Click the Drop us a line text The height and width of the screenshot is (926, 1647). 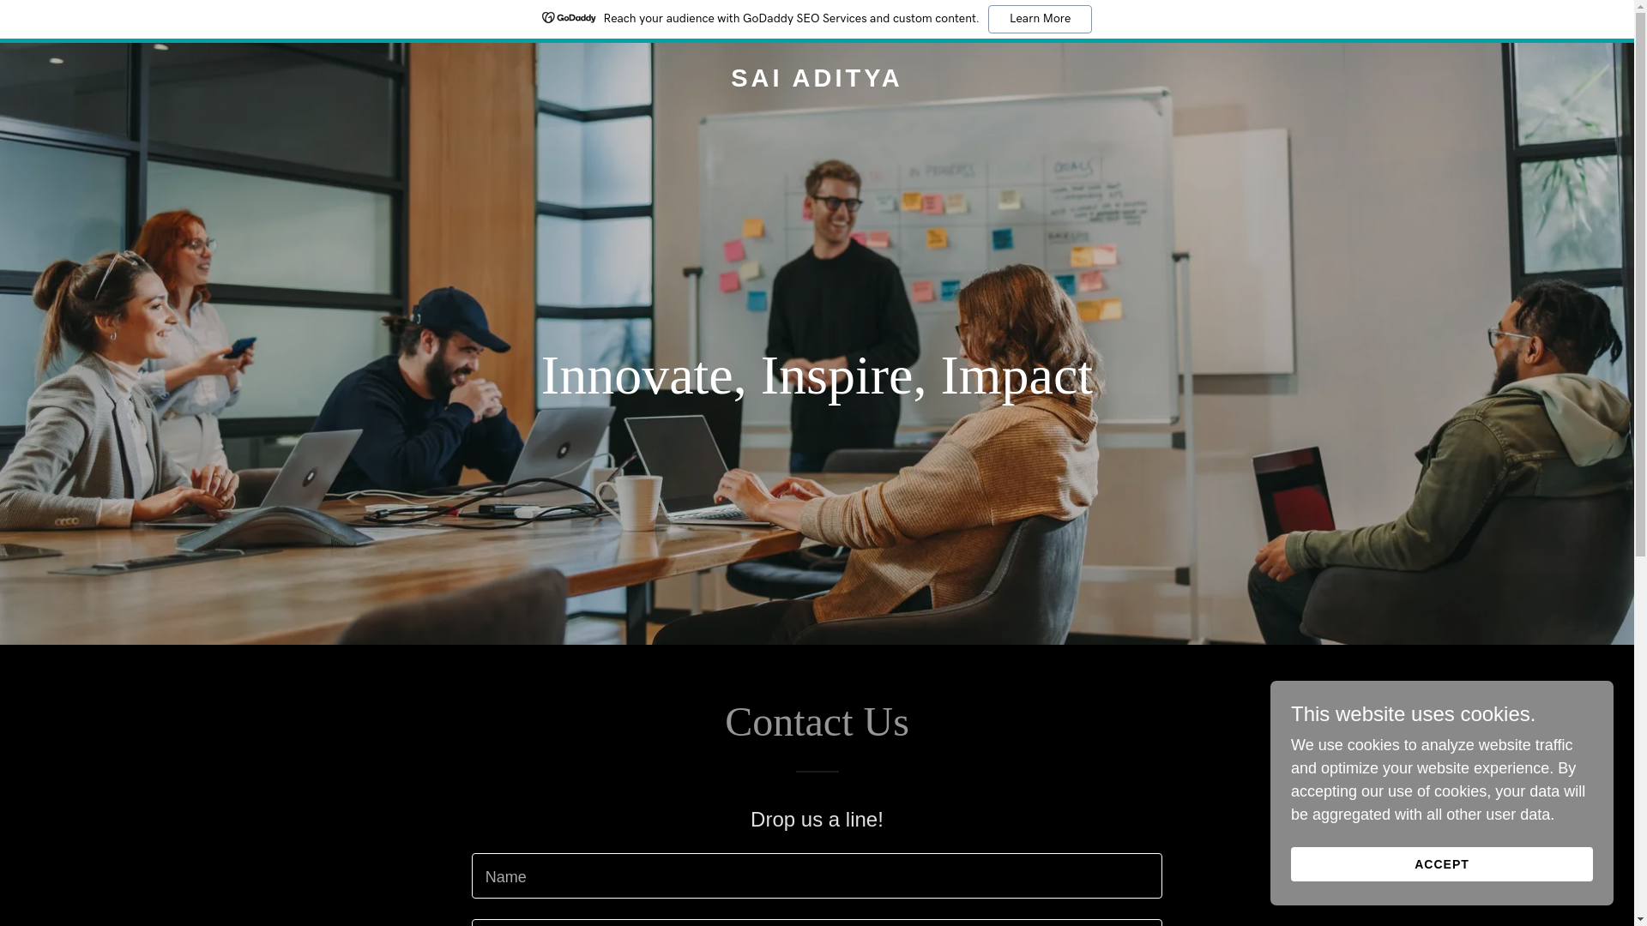pyautogui.click(x=817, y=820)
